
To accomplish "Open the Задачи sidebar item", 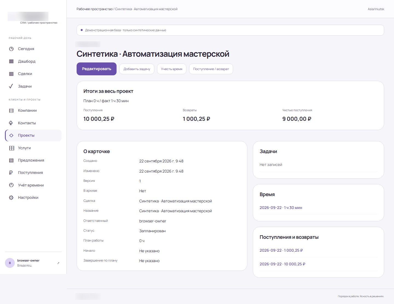I will (x=33, y=86).
